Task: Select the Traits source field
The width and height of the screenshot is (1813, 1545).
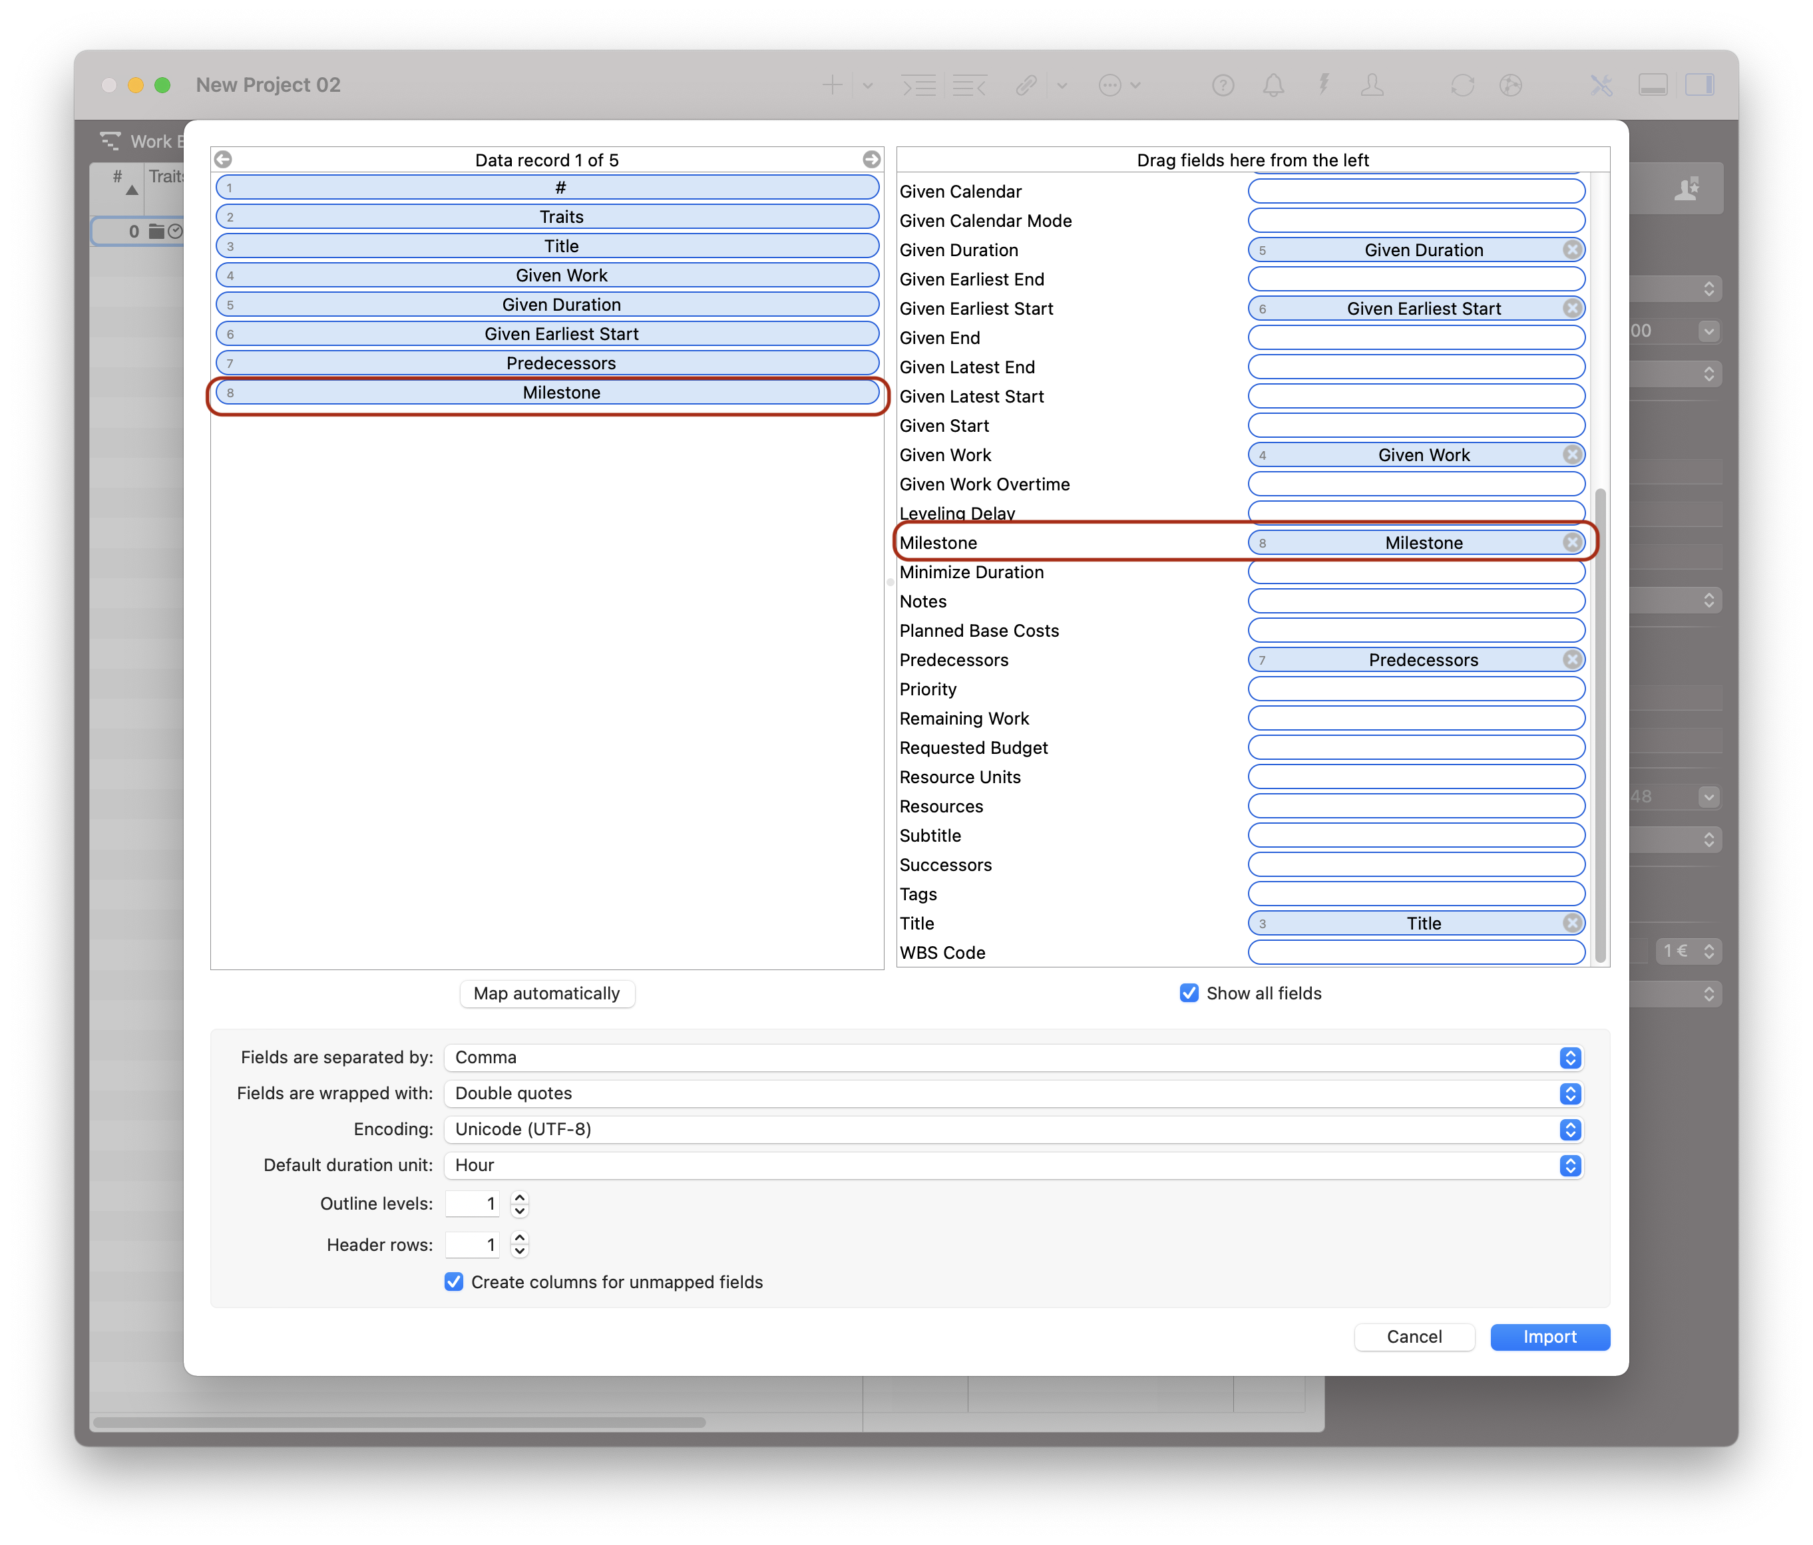Action: 548,217
